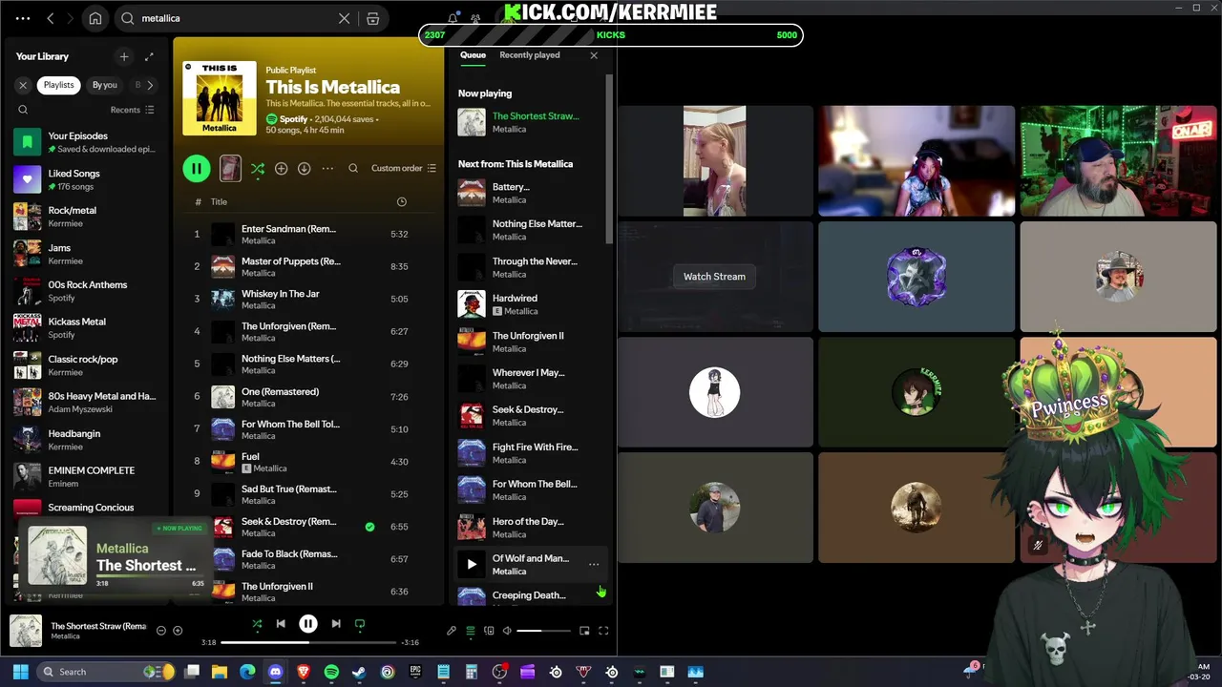Search within the playlist
Image resolution: width=1222 pixels, height=687 pixels.
click(x=353, y=169)
